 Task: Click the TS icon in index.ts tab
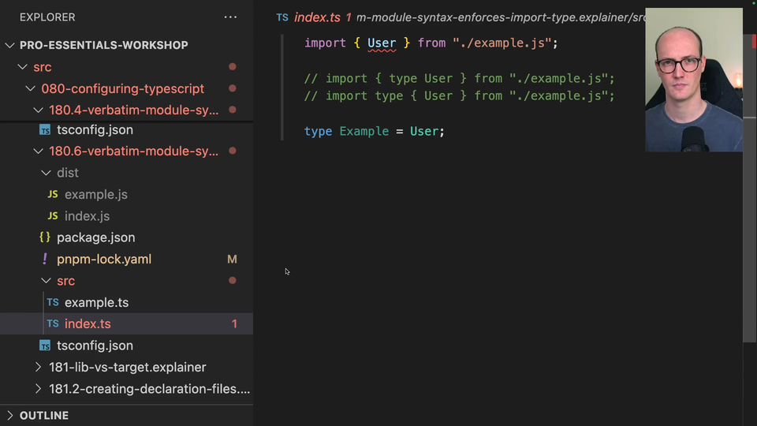tap(282, 17)
